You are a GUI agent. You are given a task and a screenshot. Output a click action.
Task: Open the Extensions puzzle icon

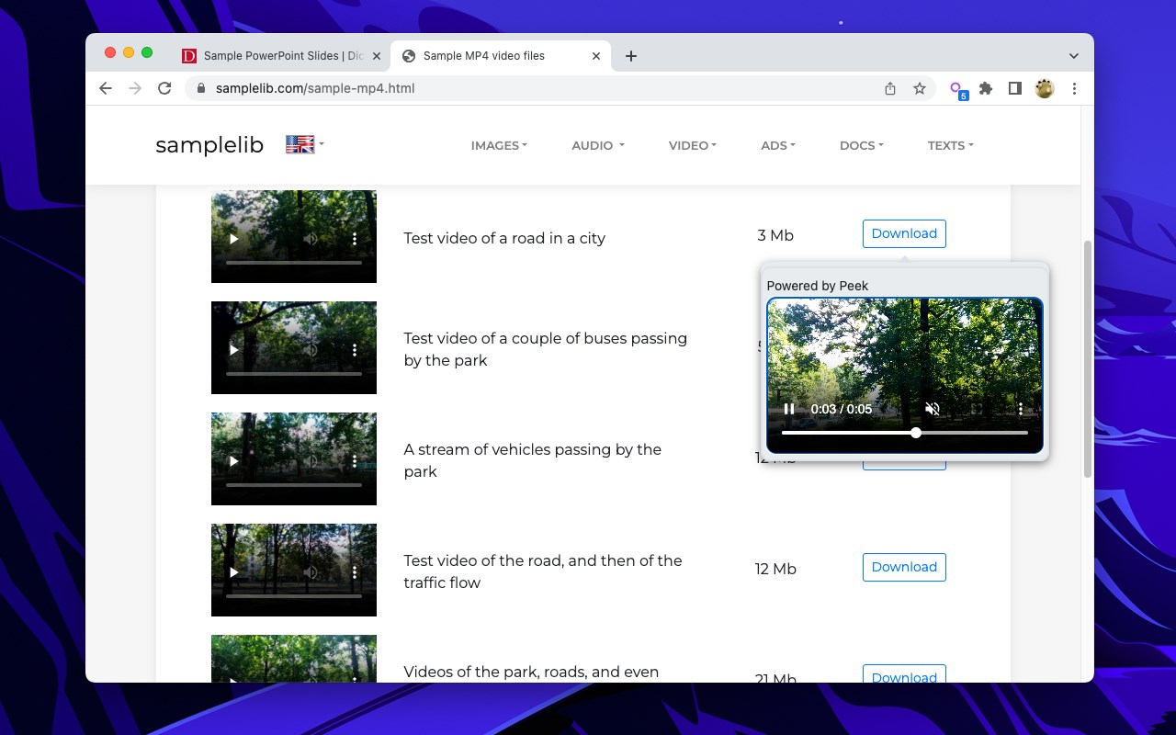click(986, 88)
